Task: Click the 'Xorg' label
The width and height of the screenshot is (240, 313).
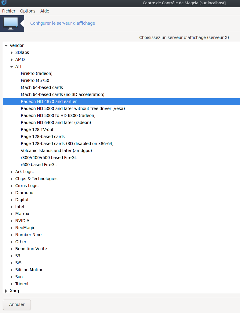Action: click(x=14, y=291)
